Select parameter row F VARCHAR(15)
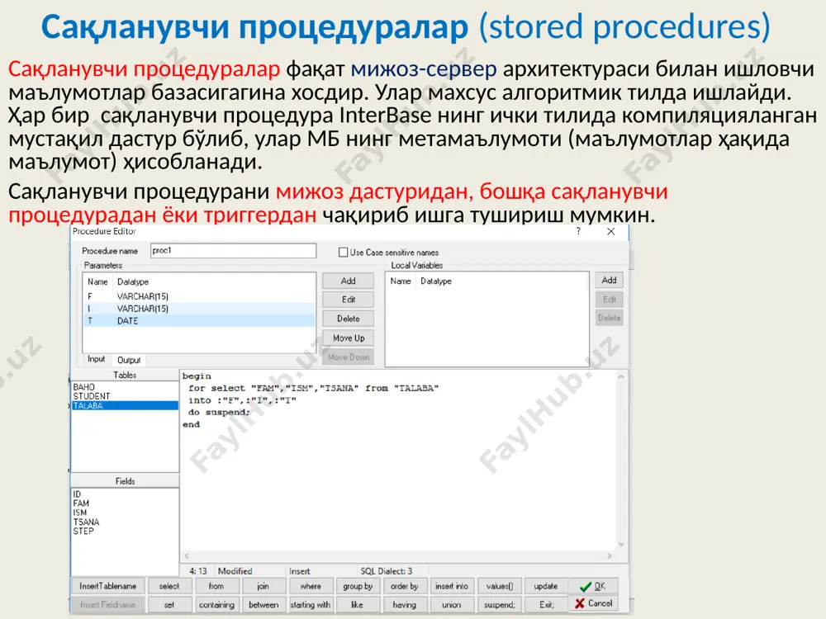This screenshot has height=619, width=826. (x=199, y=296)
